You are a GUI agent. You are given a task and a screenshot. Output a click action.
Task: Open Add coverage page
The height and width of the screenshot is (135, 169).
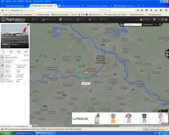(x=49, y=19)
